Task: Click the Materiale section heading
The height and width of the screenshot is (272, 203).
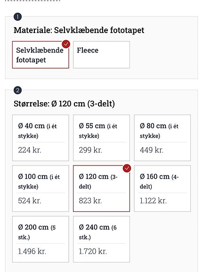Action: pos(79,30)
